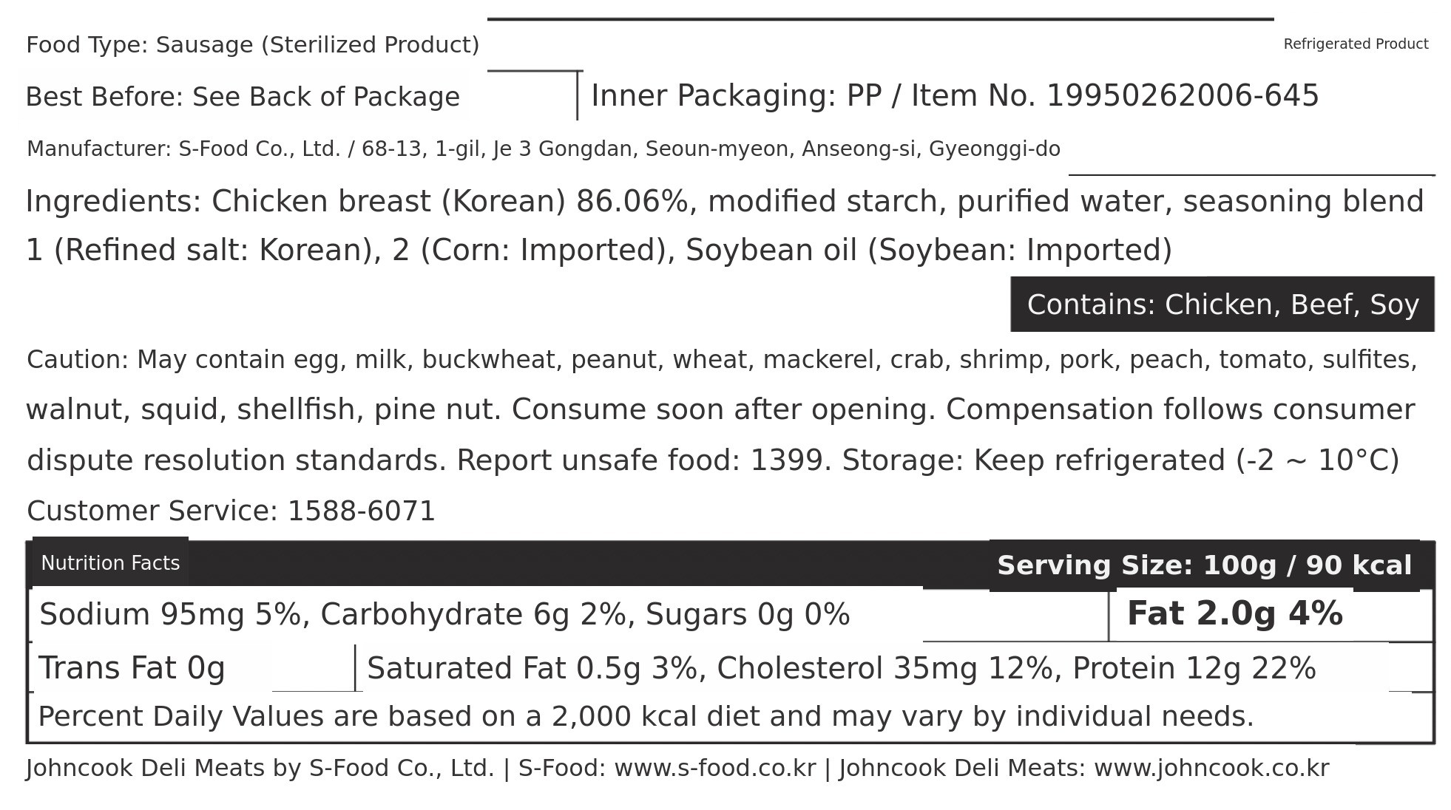
Task: Click the Best Before: See Back of Package text
Action: (x=243, y=97)
